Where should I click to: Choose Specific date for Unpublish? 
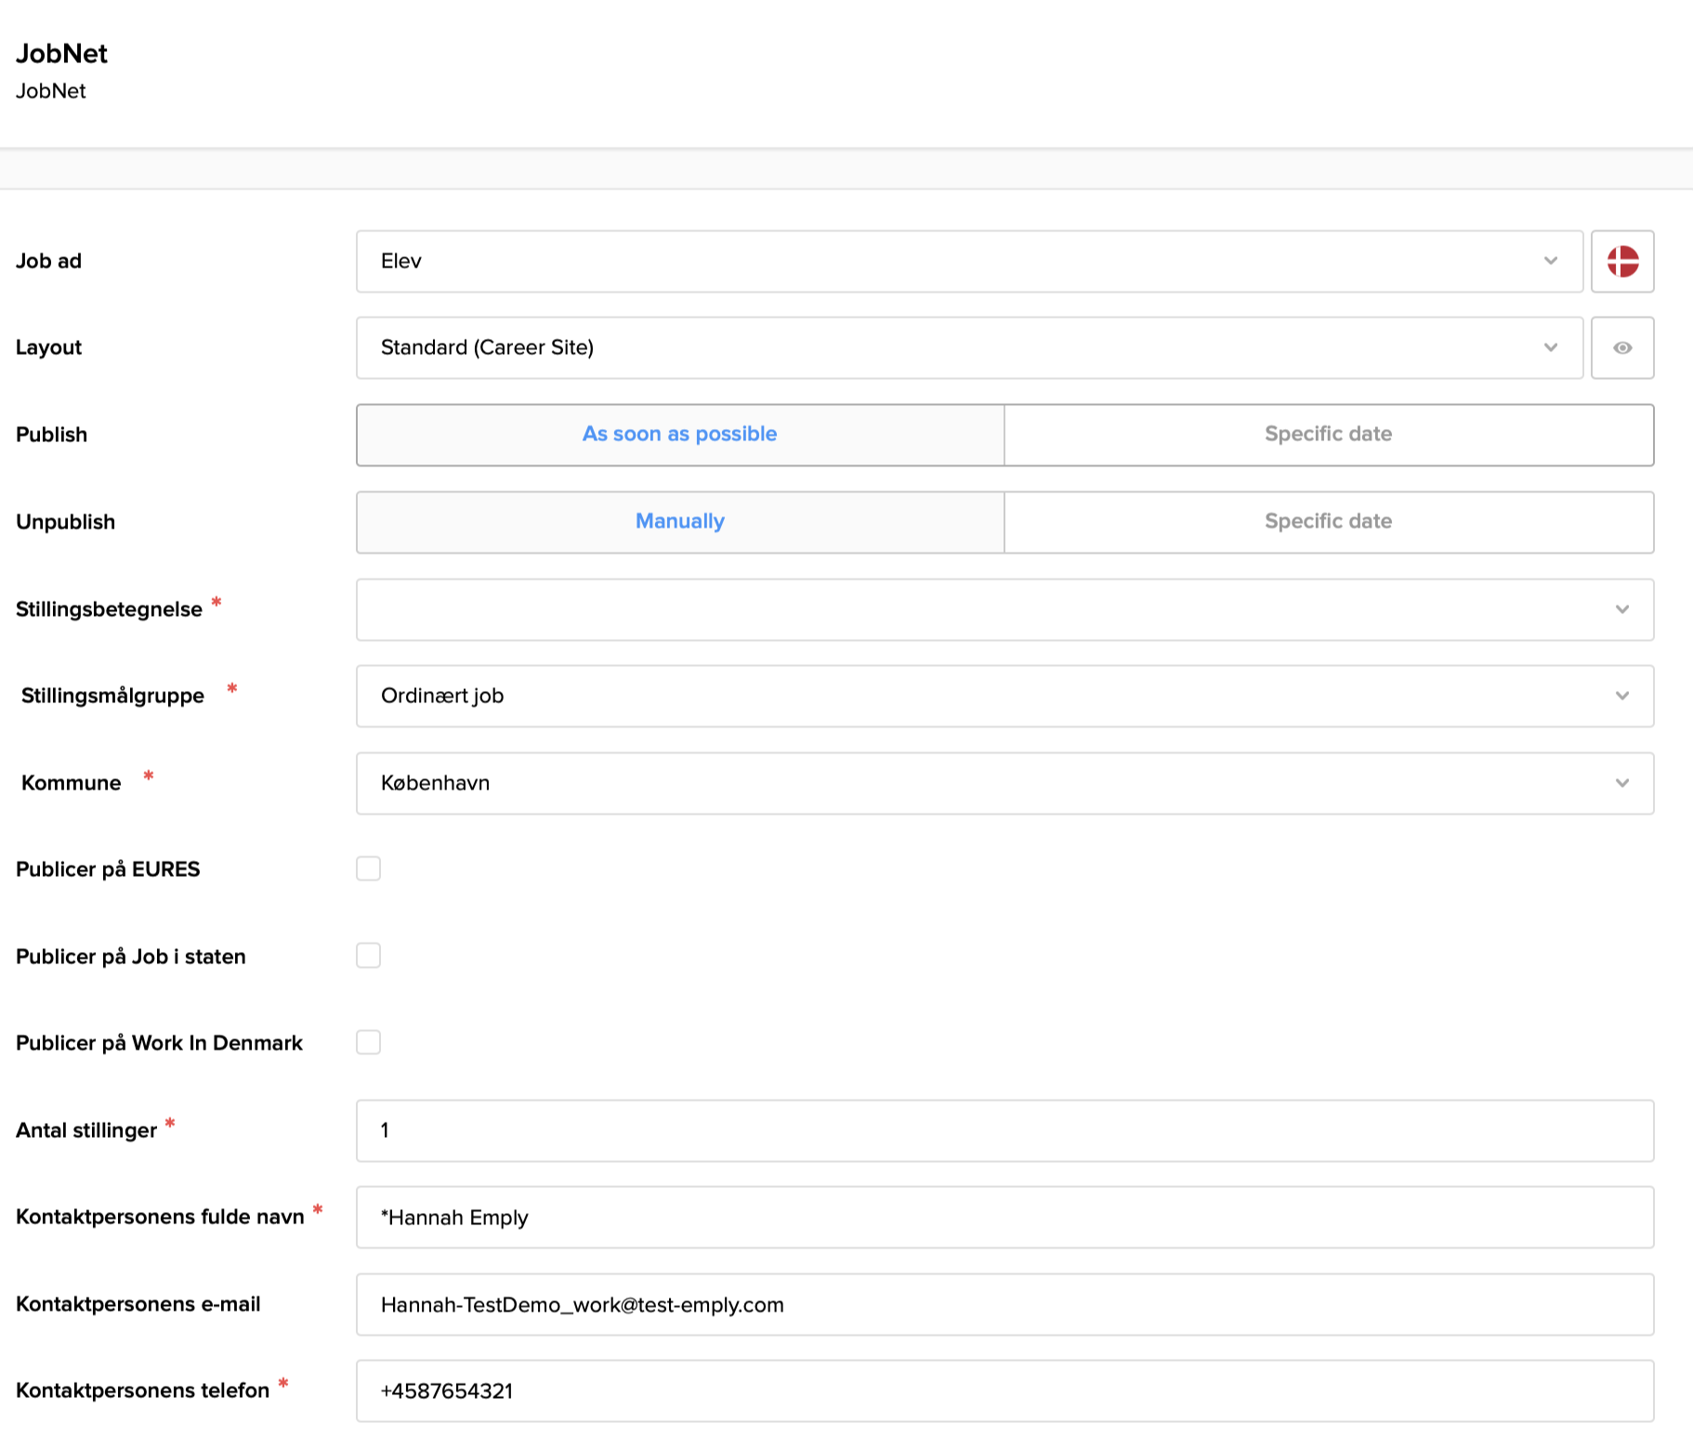[1328, 522]
